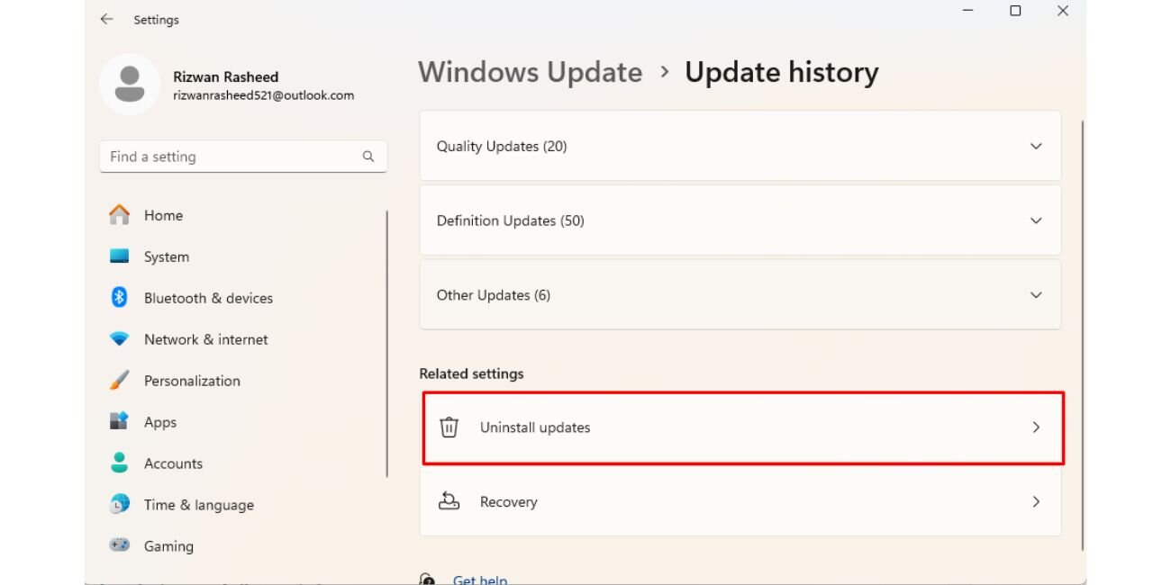Open Gaming settings label
Image resolution: width=1171 pixels, height=585 pixels.
[x=168, y=546]
